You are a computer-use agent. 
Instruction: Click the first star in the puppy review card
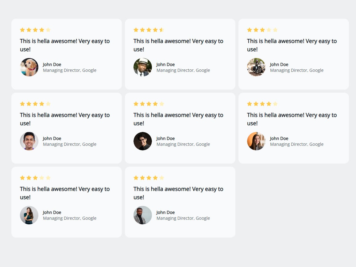22,30
